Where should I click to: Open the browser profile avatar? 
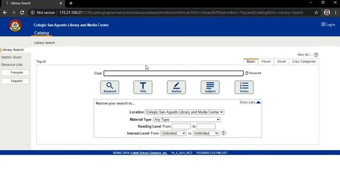[x=327, y=13]
